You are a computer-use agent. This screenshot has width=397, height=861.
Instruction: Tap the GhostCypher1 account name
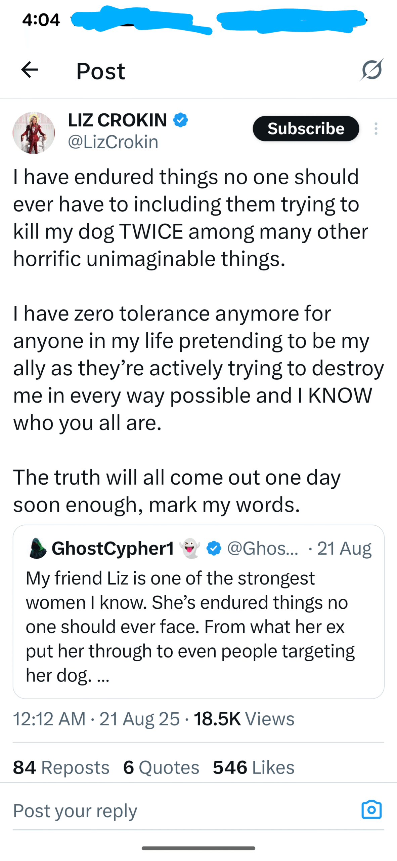[x=113, y=549]
